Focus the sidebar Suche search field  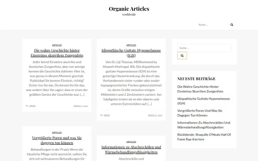point(204,48)
